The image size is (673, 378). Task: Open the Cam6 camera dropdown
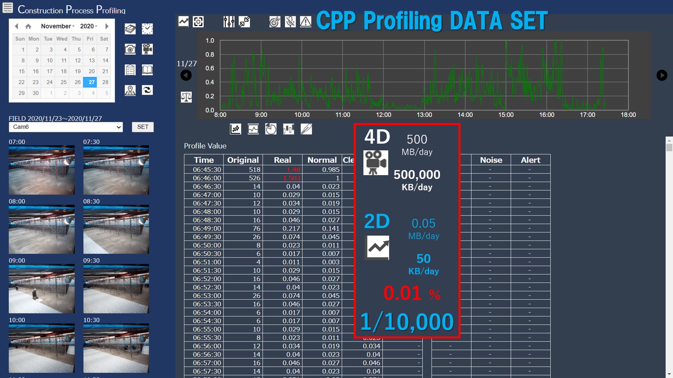[66, 127]
